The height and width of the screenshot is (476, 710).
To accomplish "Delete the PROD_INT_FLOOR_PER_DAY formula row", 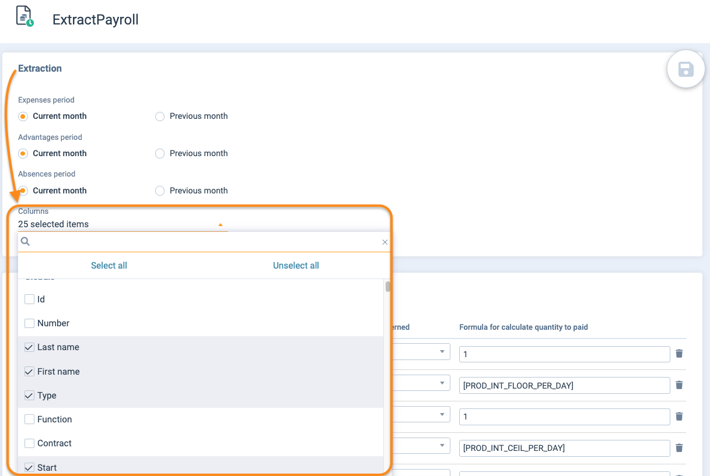I will (679, 385).
